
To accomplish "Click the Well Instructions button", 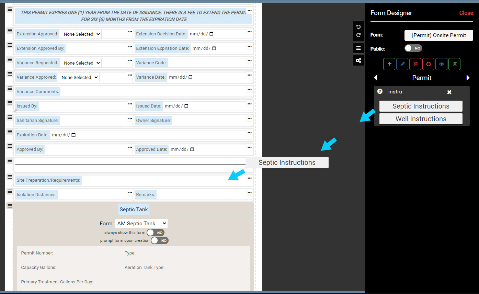I will click(421, 119).
